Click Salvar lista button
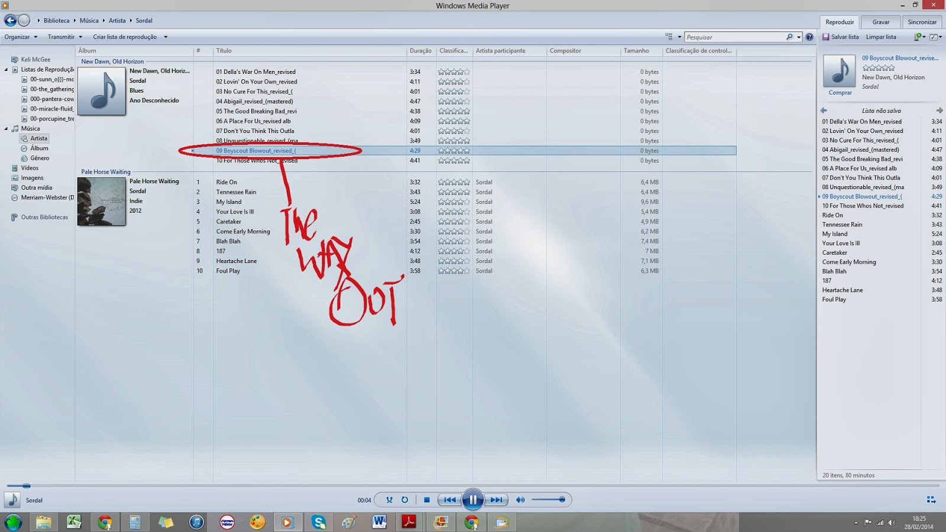 [x=841, y=37]
